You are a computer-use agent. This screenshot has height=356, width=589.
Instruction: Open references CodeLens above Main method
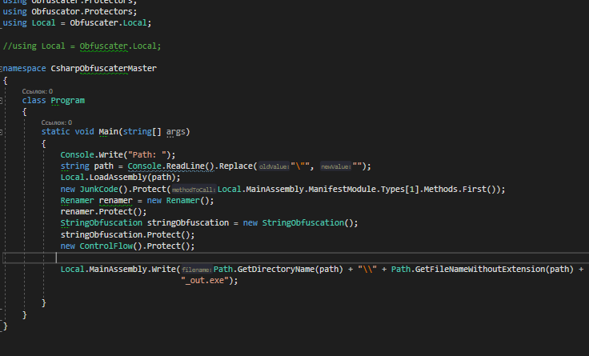57,122
